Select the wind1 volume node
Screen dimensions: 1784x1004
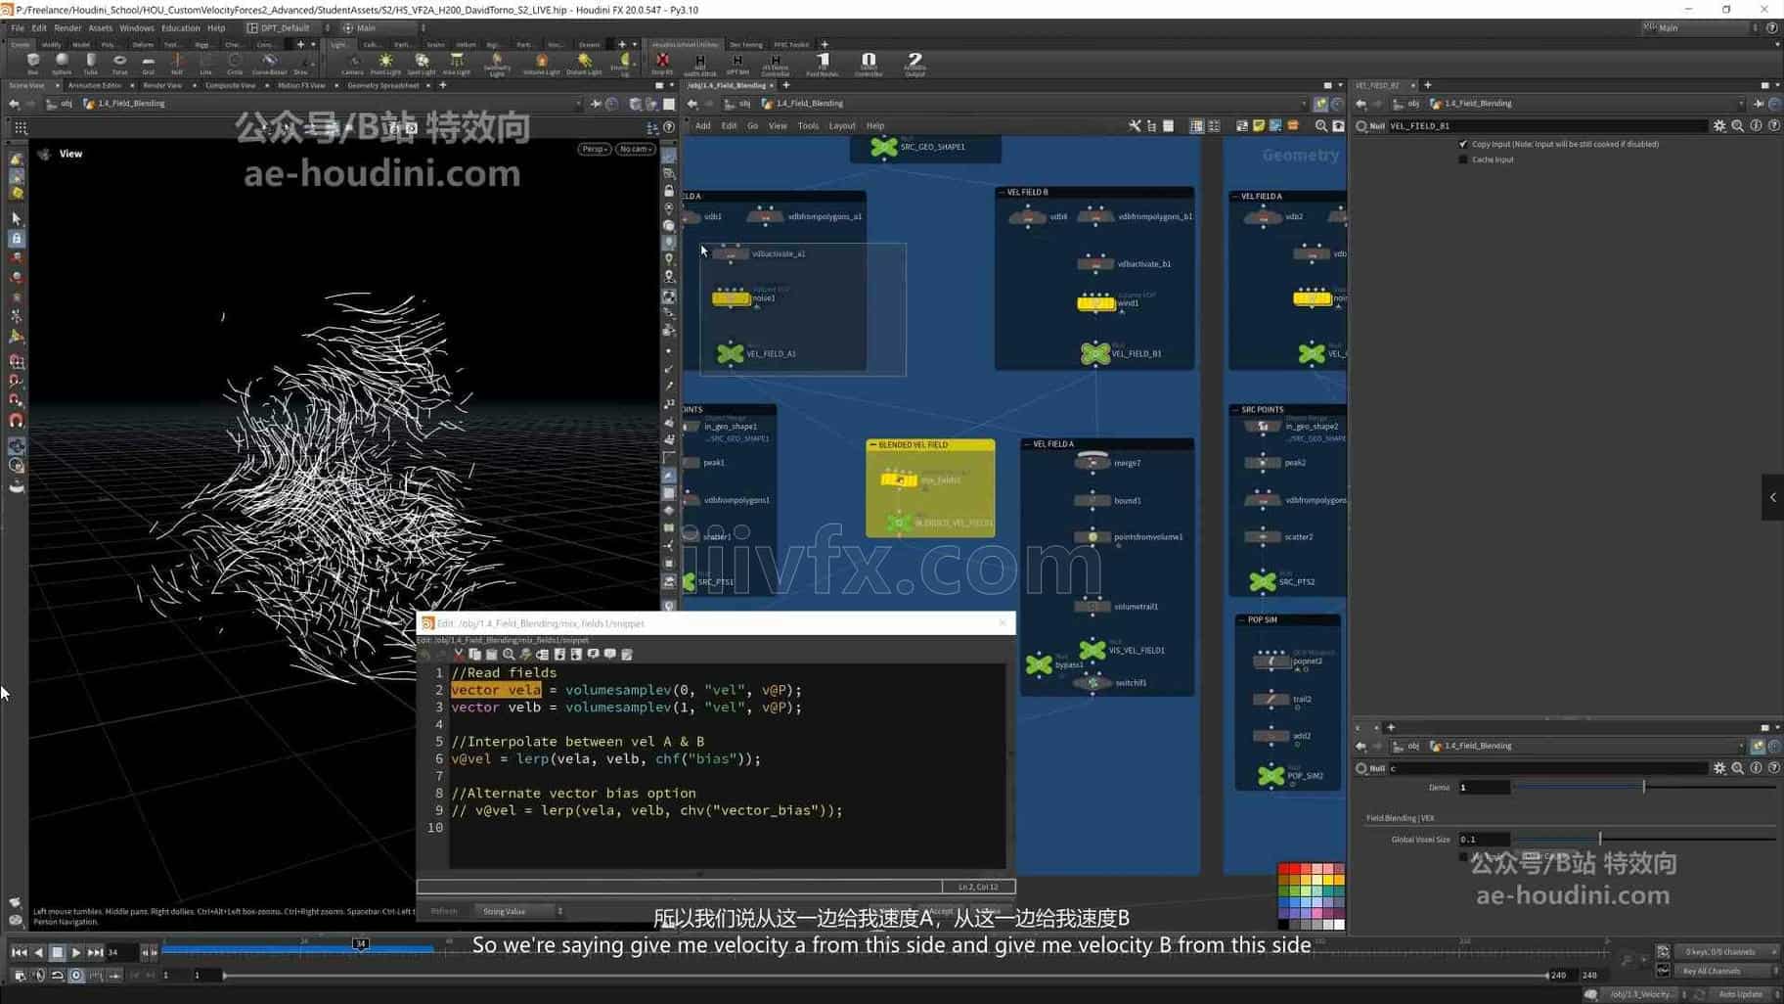1096,303
